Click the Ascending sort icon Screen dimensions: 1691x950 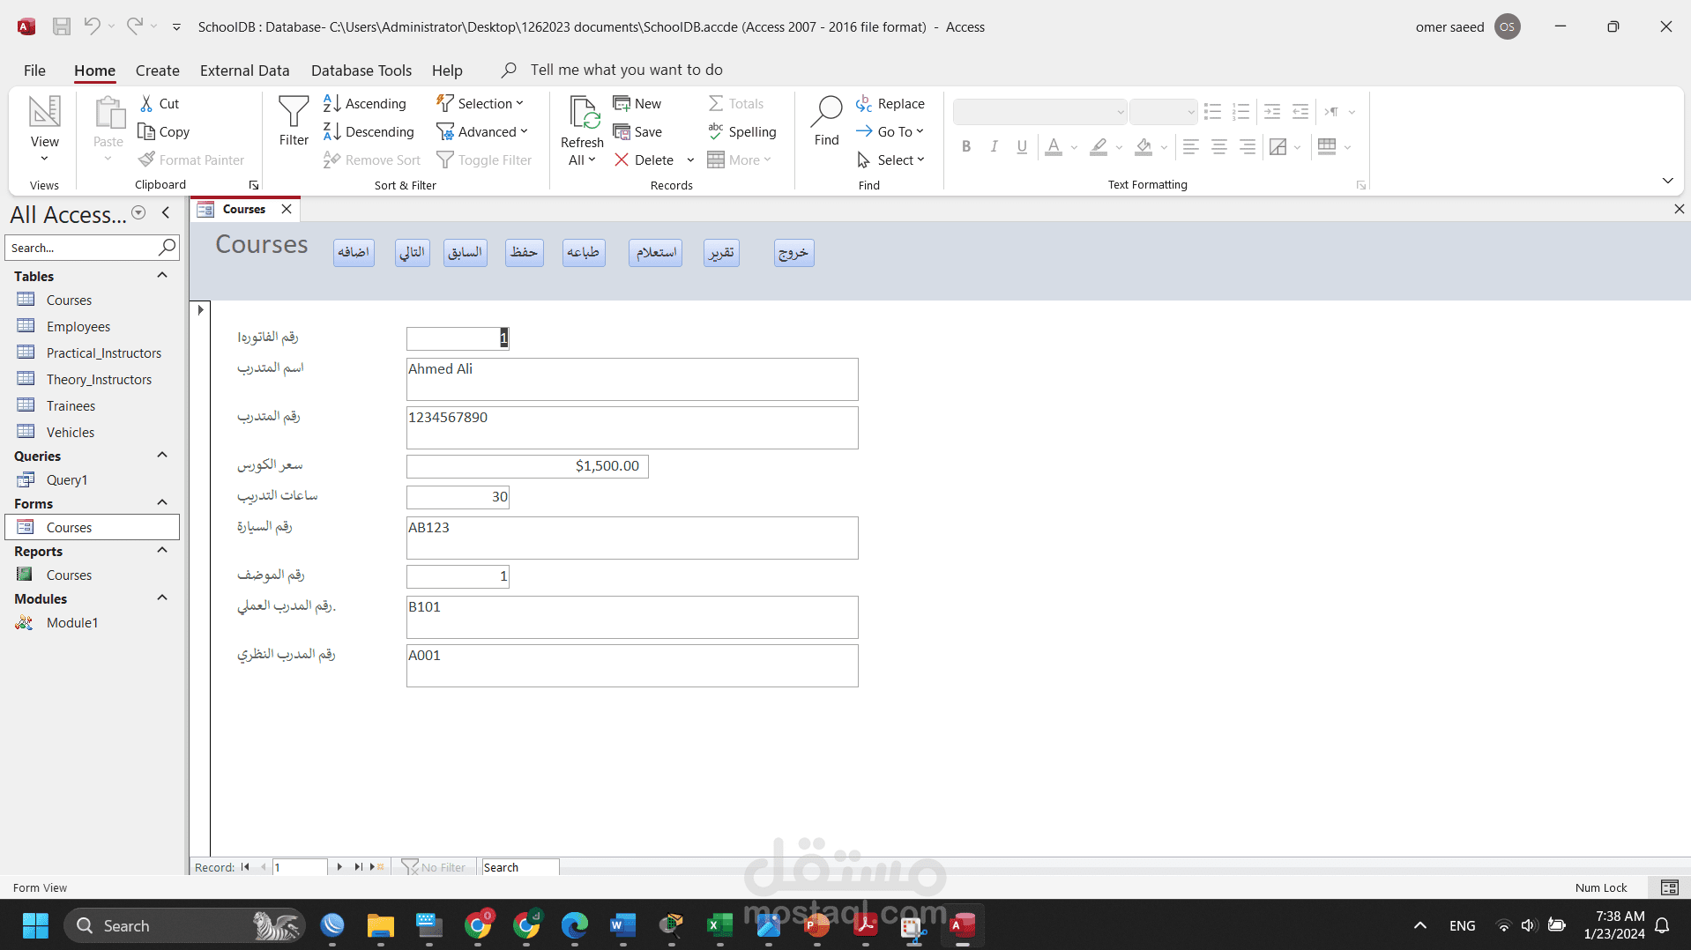click(332, 103)
